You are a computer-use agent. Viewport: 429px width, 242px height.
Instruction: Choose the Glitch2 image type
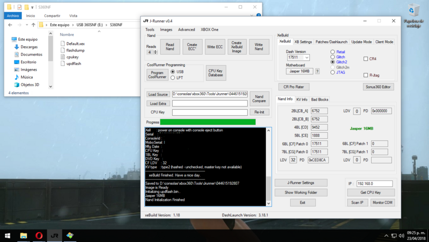point(332,62)
